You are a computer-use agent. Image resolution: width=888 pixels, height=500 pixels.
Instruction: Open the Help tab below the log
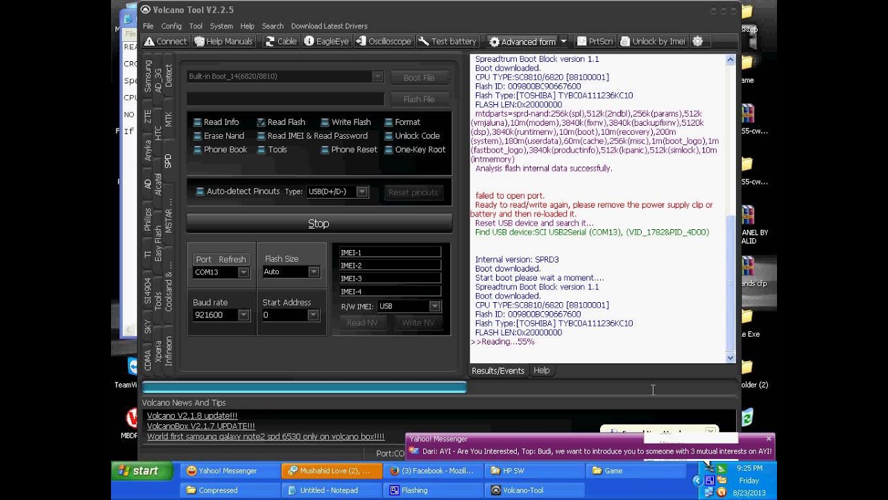[x=541, y=371]
